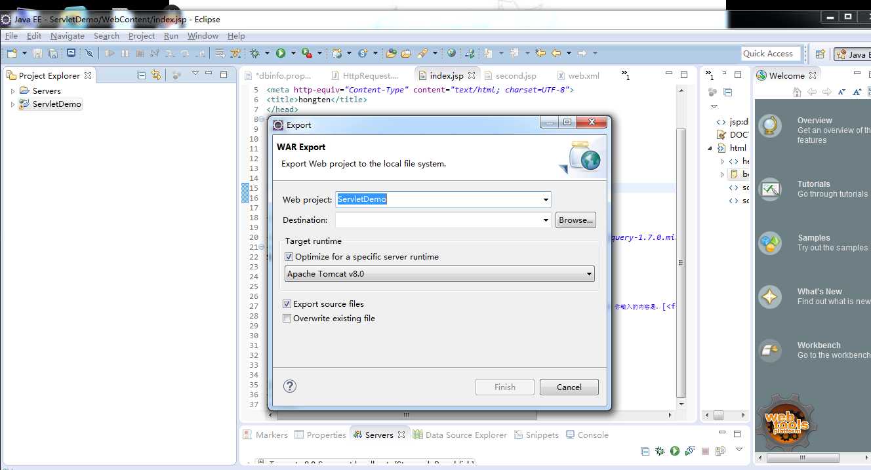Click the Destination input field
The image size is (871, 470).
[x=438, y=220]
